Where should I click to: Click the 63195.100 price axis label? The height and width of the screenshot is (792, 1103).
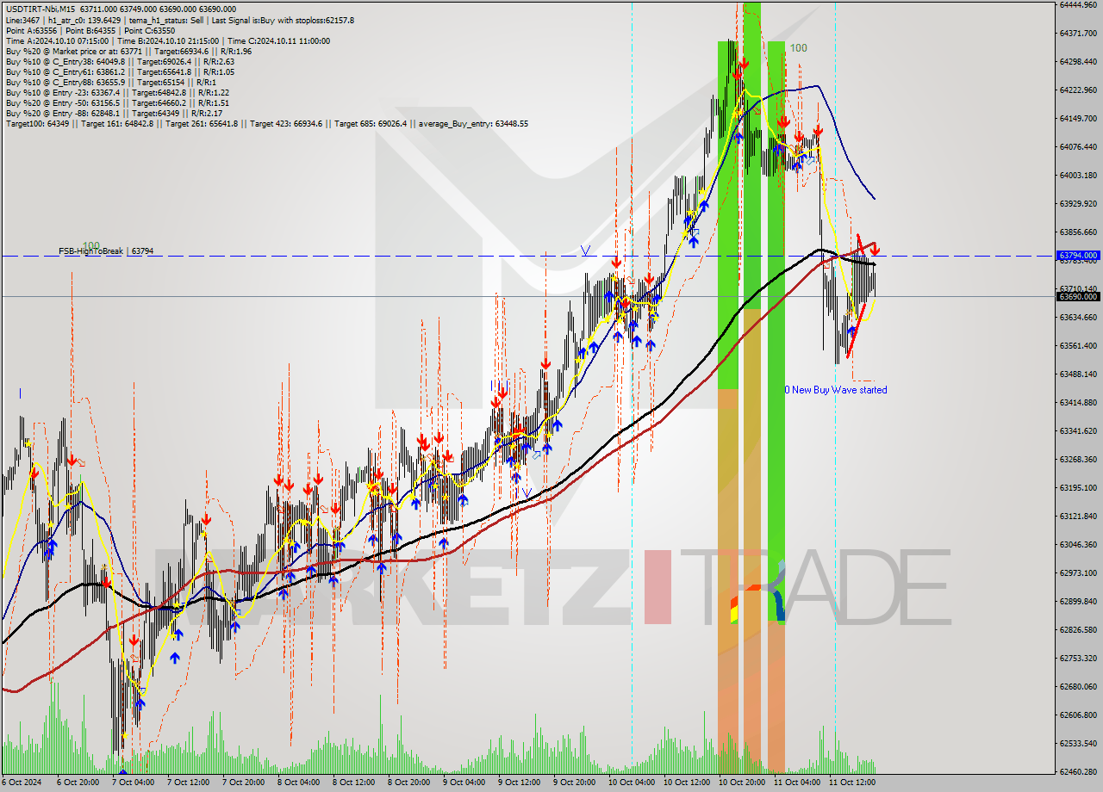coord(1078,487)
